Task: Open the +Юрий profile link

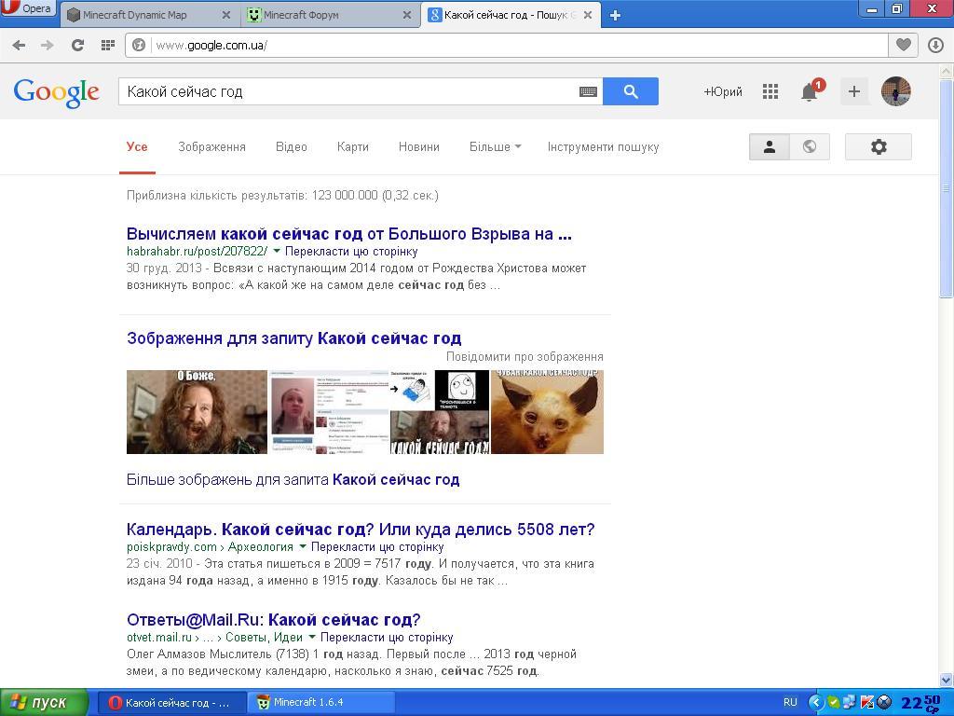Action: coord(723,92)
